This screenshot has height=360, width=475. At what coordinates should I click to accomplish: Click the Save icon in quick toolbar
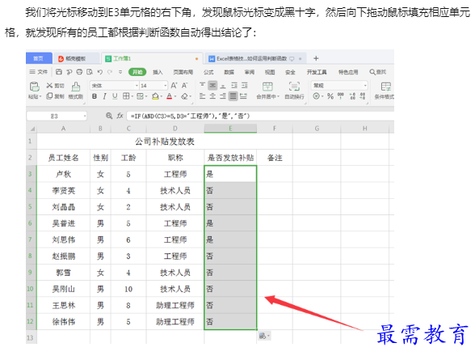tap(59, 72)
